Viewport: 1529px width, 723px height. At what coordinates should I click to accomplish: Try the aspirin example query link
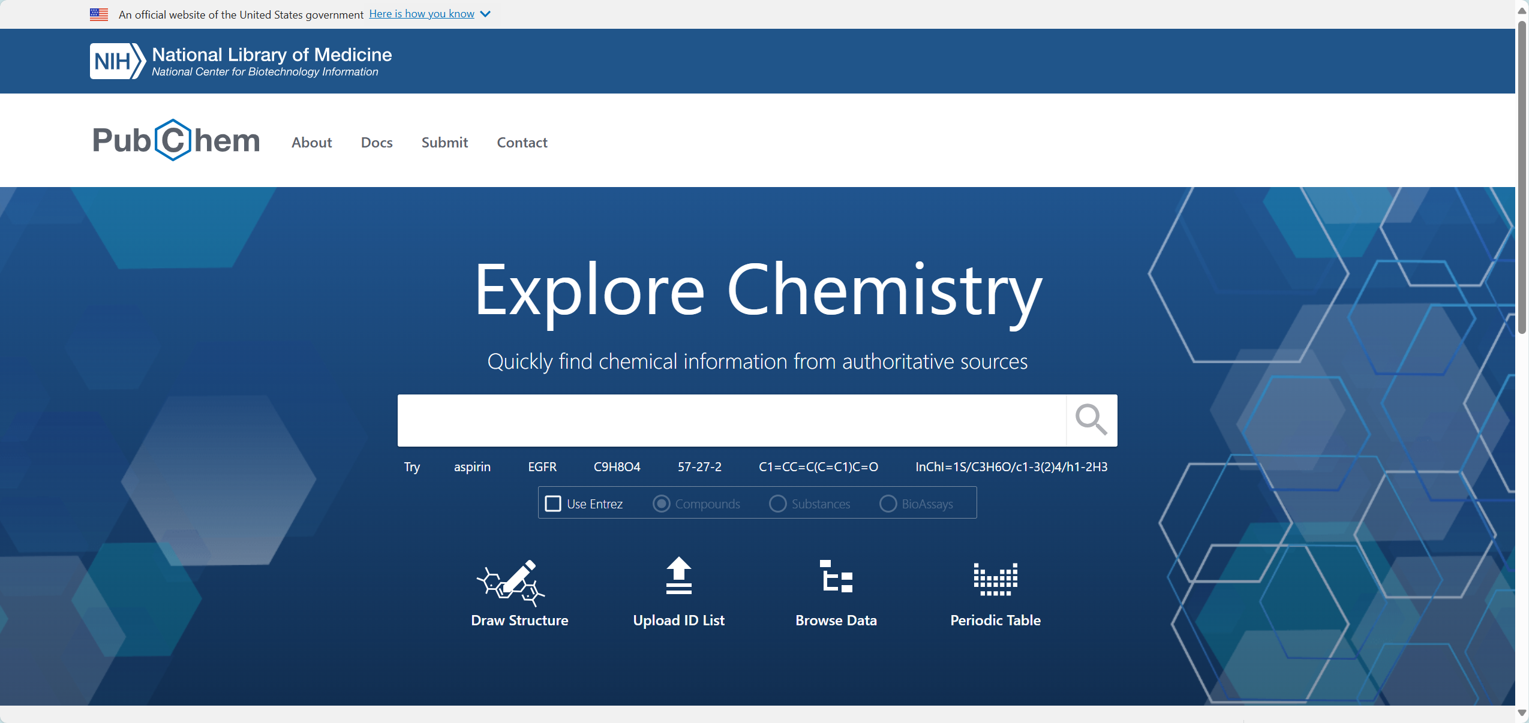[472, 467]
